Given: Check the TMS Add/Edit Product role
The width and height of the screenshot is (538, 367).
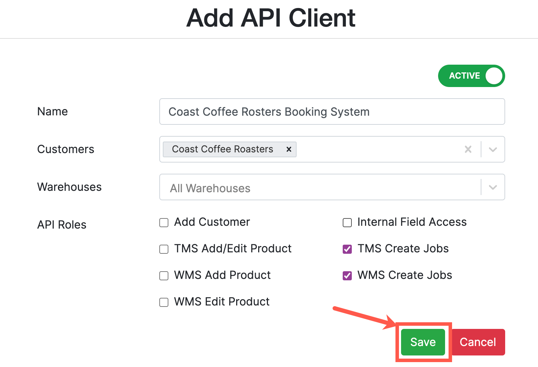Looking at the screenshot, I should click(x=163, y=249).
